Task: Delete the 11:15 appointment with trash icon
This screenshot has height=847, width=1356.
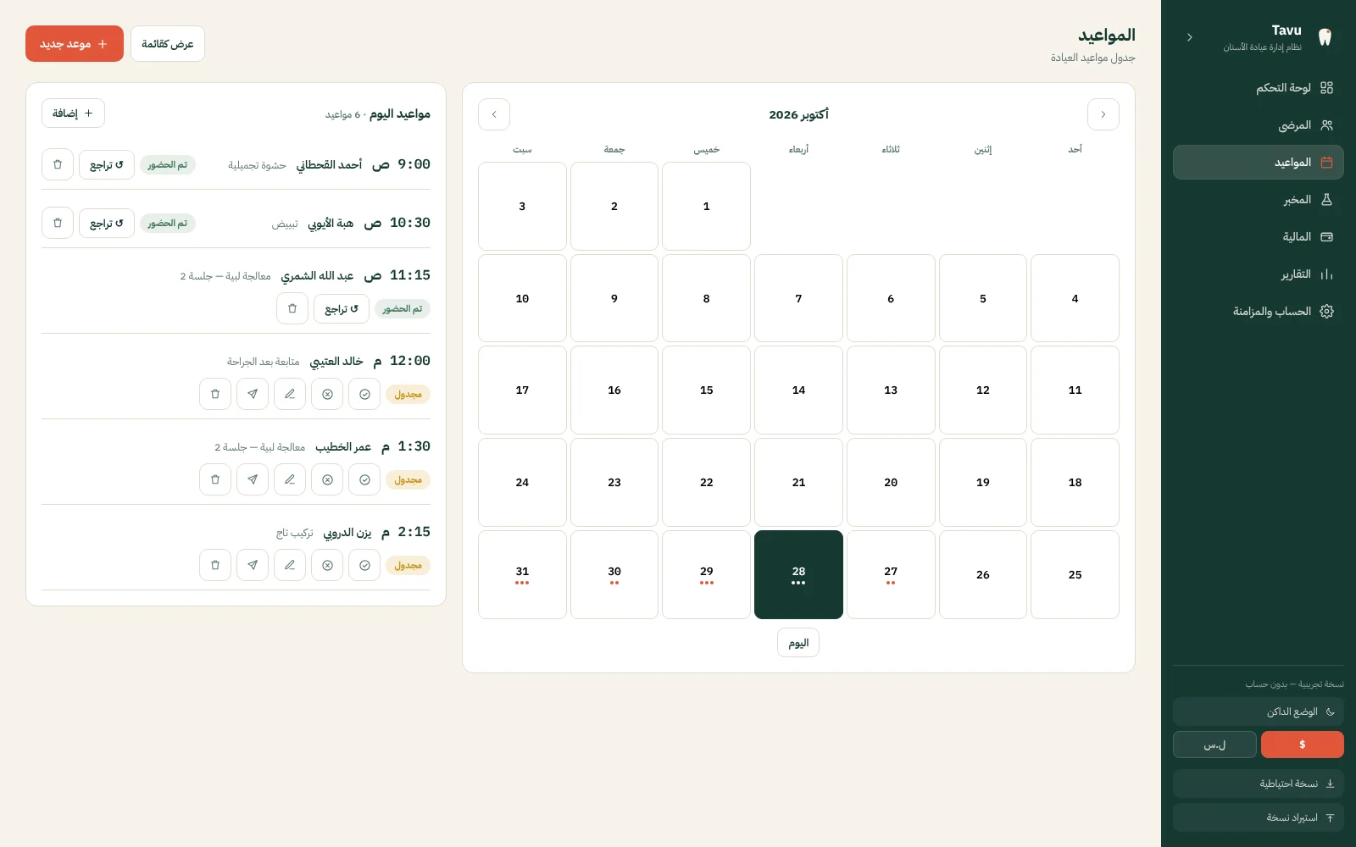Action: click(292, 308)
